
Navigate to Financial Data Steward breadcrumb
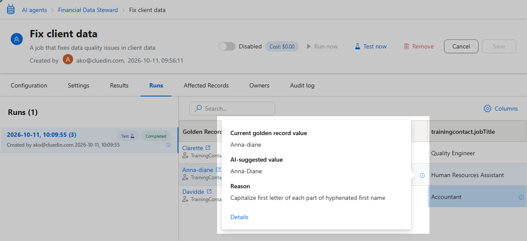click(x=88, y=10)
